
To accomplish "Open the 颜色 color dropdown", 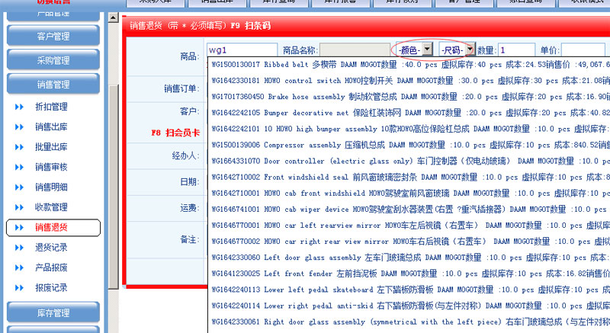I will click(414, 50).
